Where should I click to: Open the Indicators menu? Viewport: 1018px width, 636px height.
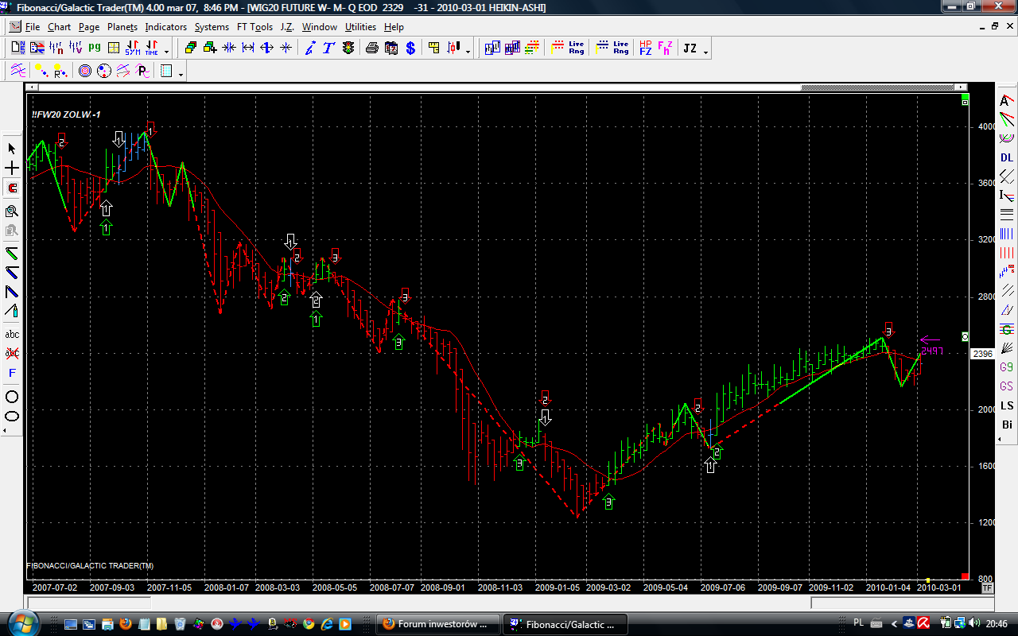pos(165,27)
